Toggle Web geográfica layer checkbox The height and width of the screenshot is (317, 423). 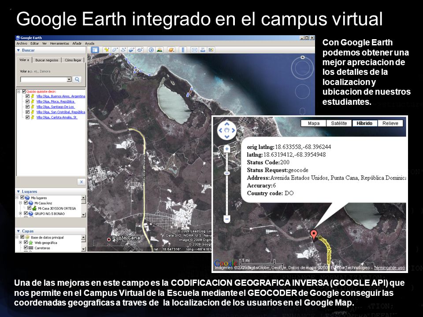[x=26, y=243]
